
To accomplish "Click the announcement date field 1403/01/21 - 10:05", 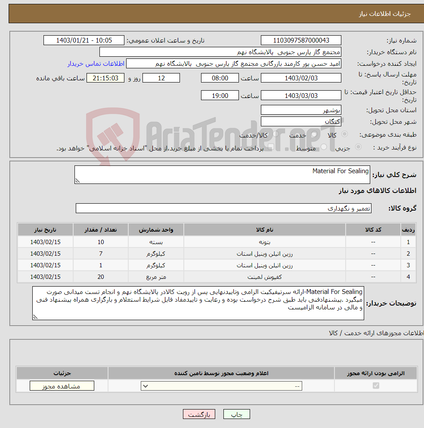I will (x=84, y=40).
